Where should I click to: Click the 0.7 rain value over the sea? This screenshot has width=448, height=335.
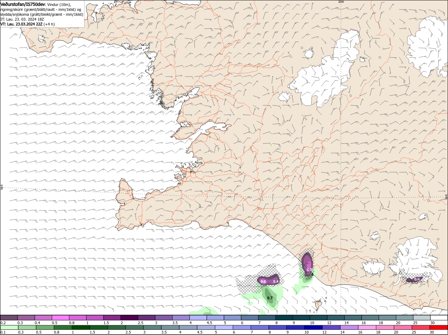(270, 298)
